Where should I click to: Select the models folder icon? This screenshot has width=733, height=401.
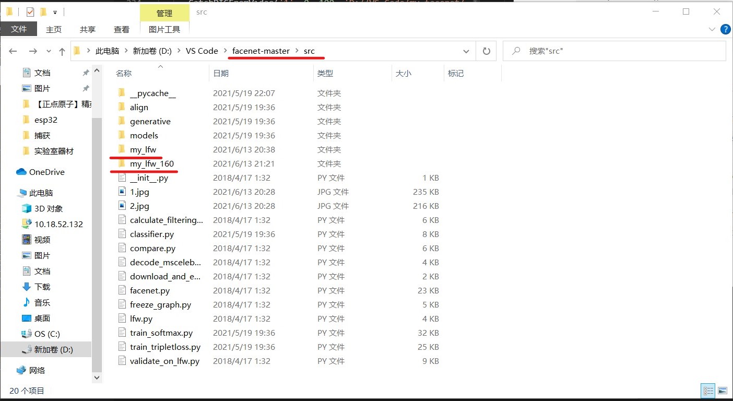click(x=122, y=135)
